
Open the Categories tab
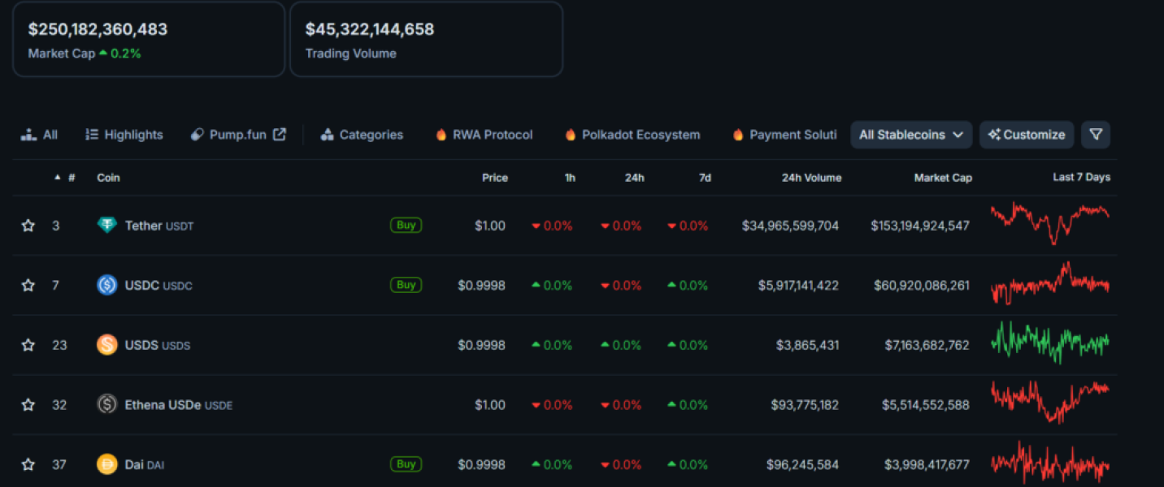pos(362,135)
